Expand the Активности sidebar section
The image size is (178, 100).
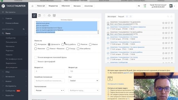(x=14, y=77)
